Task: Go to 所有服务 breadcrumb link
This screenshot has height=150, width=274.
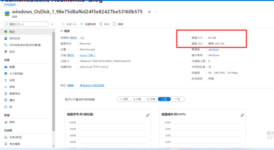Action: tap(10, 5)
